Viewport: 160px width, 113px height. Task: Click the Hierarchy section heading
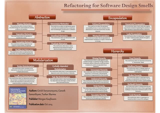117,51
